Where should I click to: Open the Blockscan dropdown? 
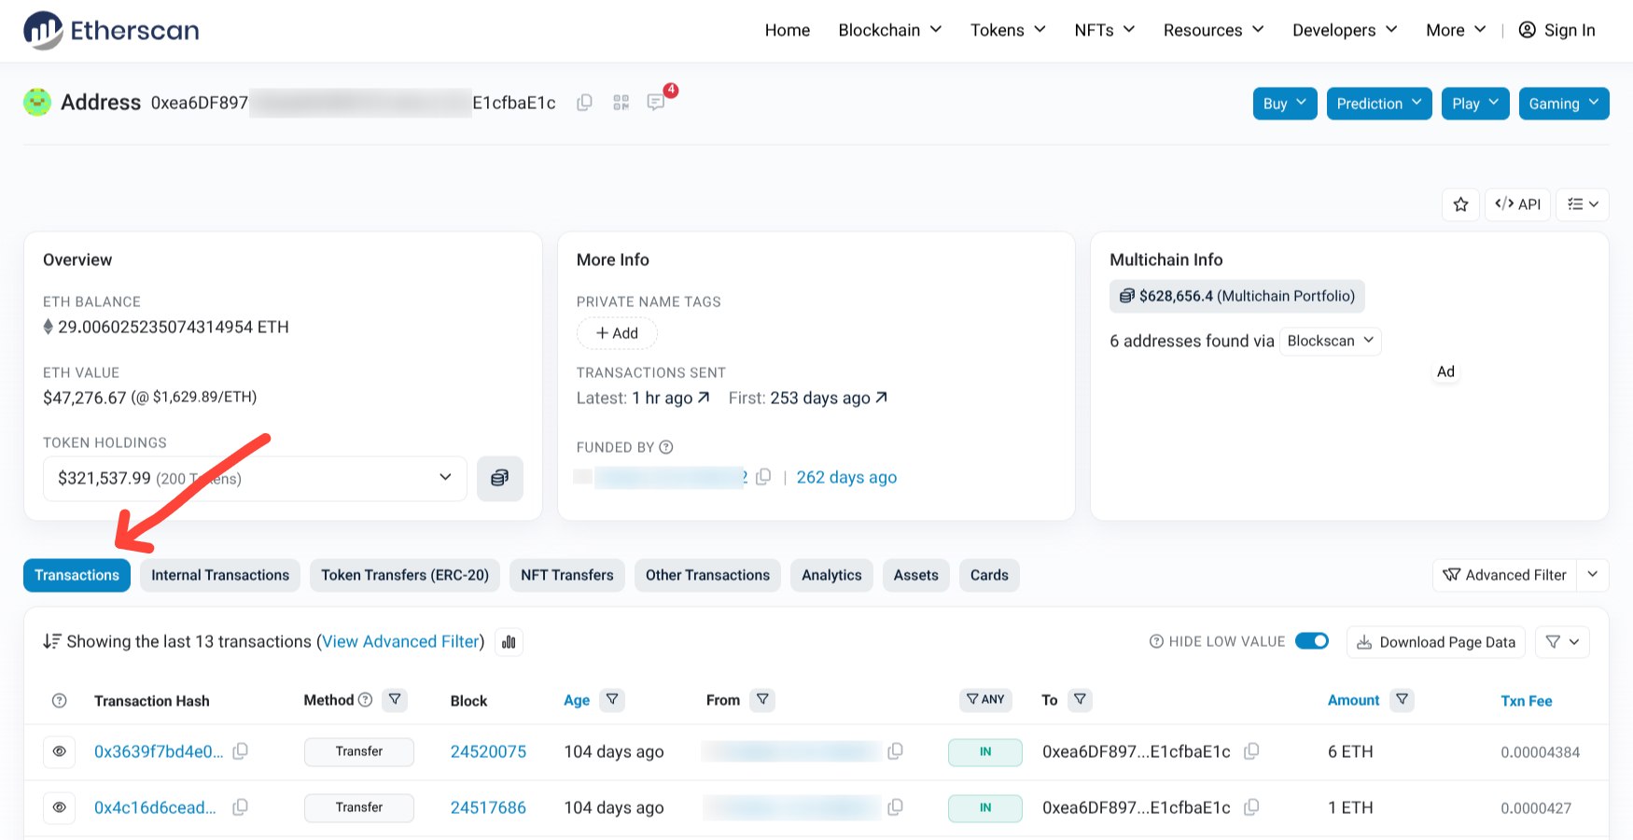(x=1331, y=341)
